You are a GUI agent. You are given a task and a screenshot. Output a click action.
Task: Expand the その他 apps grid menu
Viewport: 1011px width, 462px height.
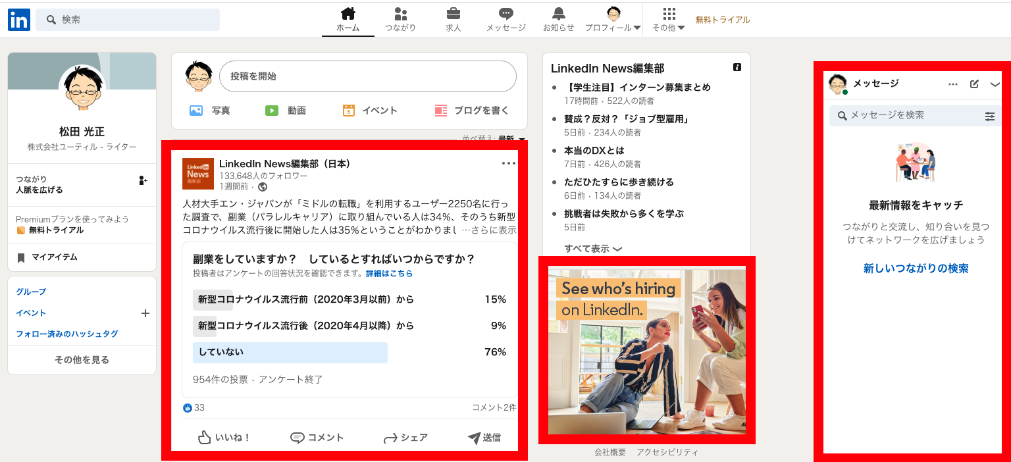tap(669, 20)
